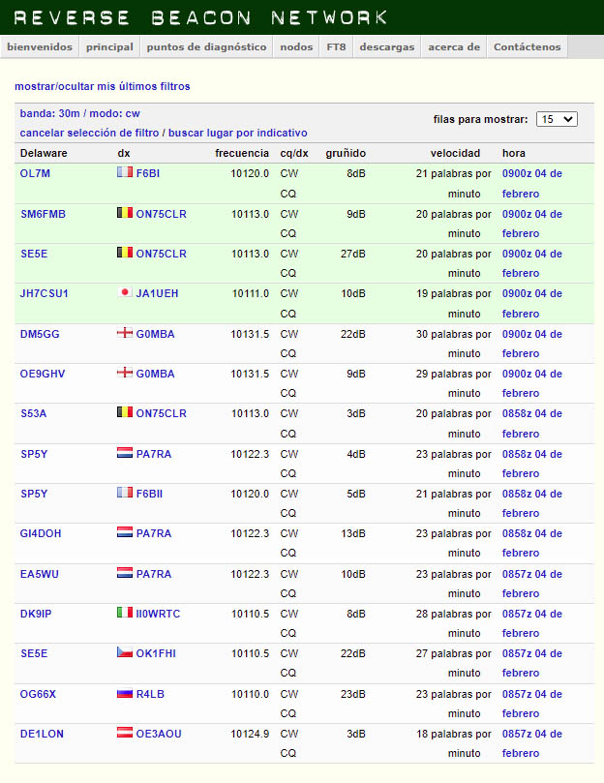Viewport: 604px width, 783px height.
Task: Click 'cancelar selección de filtro' link
Action: [89, 133]
